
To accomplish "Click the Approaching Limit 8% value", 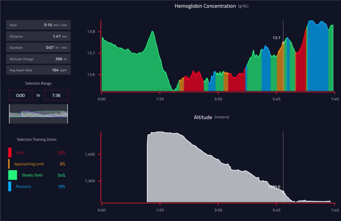I will (x=63, y=164).
